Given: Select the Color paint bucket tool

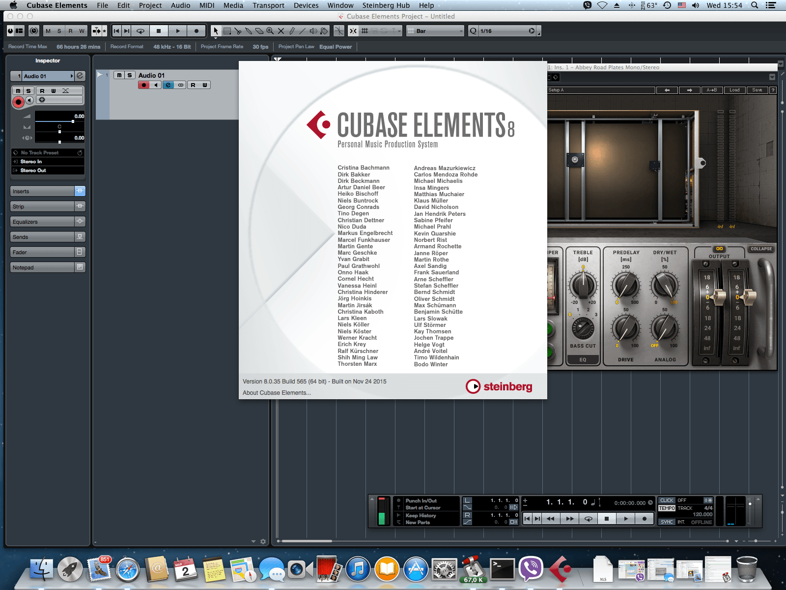Looking at the screenshot, I should [324, 31].
